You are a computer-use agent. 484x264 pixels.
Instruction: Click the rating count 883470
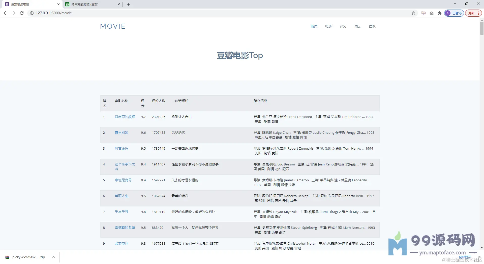click(x=158, y=228)
